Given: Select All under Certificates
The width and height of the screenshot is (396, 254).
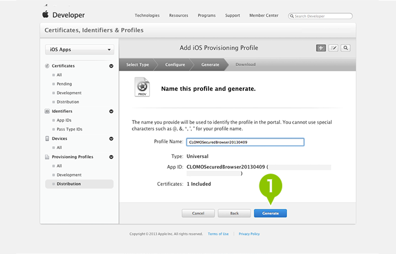Looking at the screenshot, I should pyautogui.click(x=59, y=75).
